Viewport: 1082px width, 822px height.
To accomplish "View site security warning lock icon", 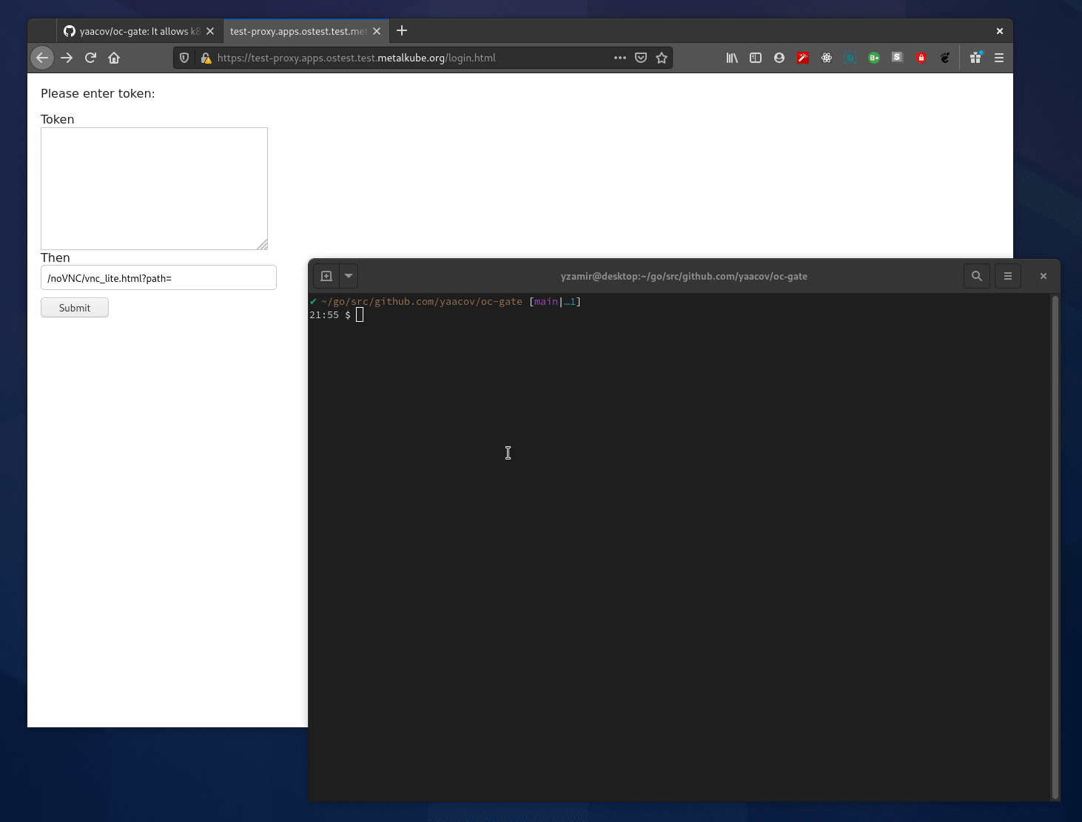I will pos(206,58).
